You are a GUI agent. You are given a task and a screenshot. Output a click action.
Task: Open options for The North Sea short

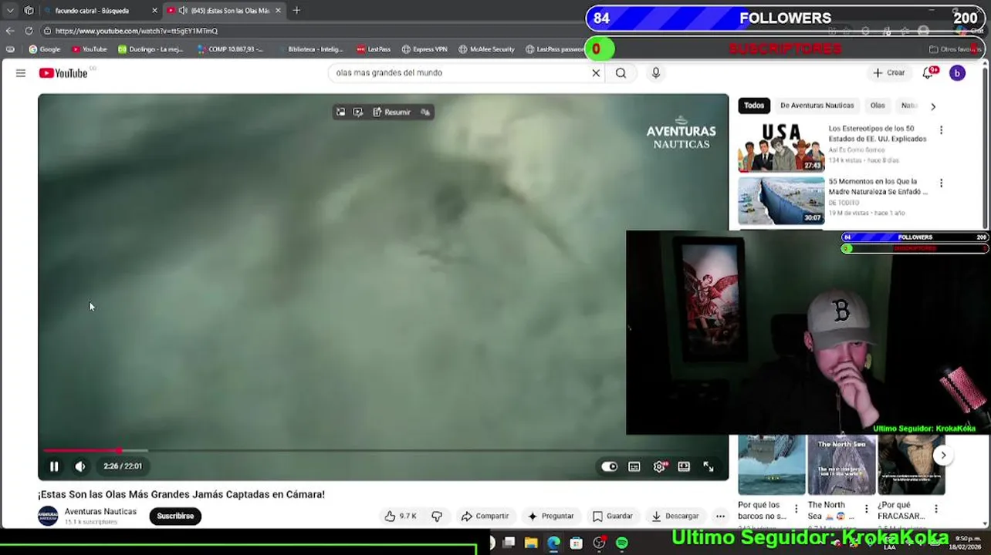click(x=866, y=509)
